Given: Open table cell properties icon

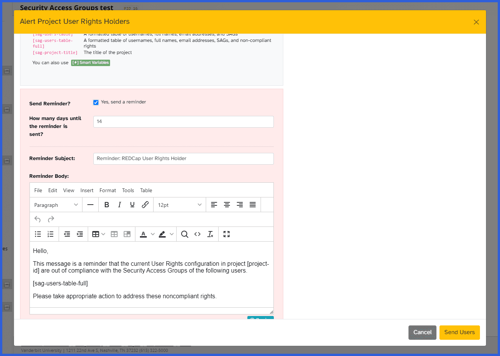Looking at the screenshot, I should pos(127,234).
